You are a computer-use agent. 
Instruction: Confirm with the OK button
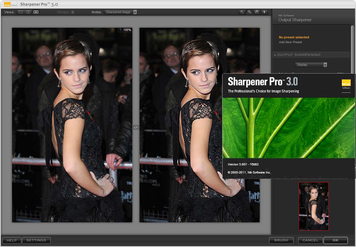[x=336, y=240]
